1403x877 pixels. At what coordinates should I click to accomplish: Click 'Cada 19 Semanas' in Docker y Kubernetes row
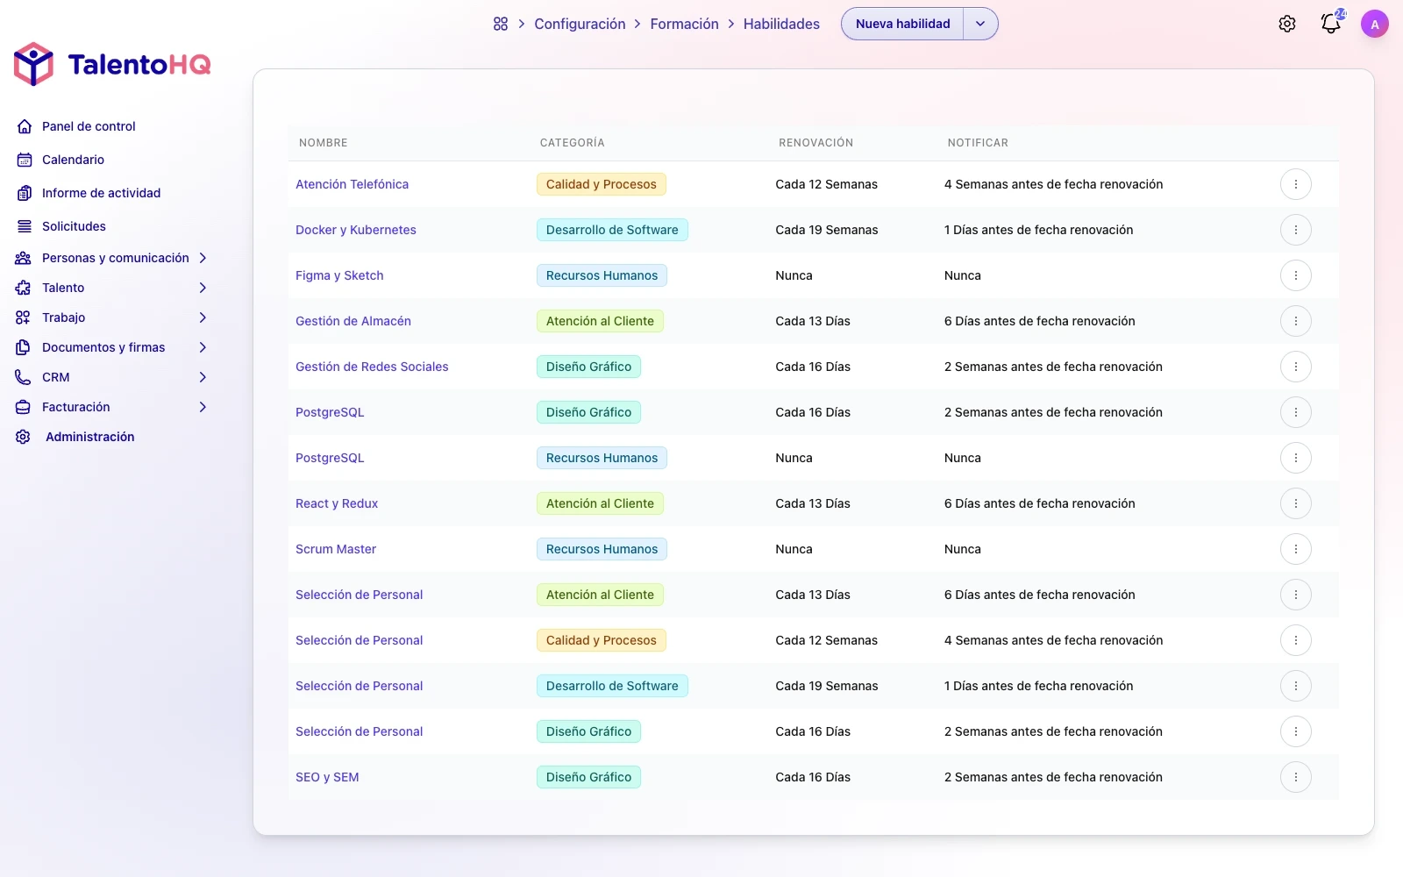[827, 230]
